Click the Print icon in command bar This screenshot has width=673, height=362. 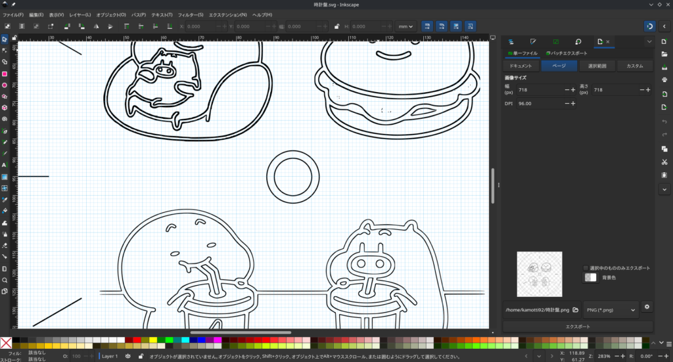(664, 79)
